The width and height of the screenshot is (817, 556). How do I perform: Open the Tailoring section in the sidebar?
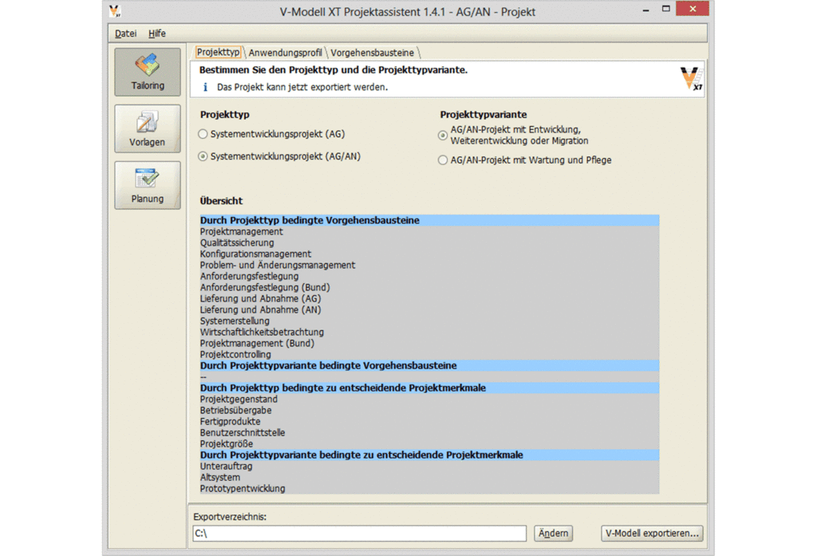[x=148, y=72]
